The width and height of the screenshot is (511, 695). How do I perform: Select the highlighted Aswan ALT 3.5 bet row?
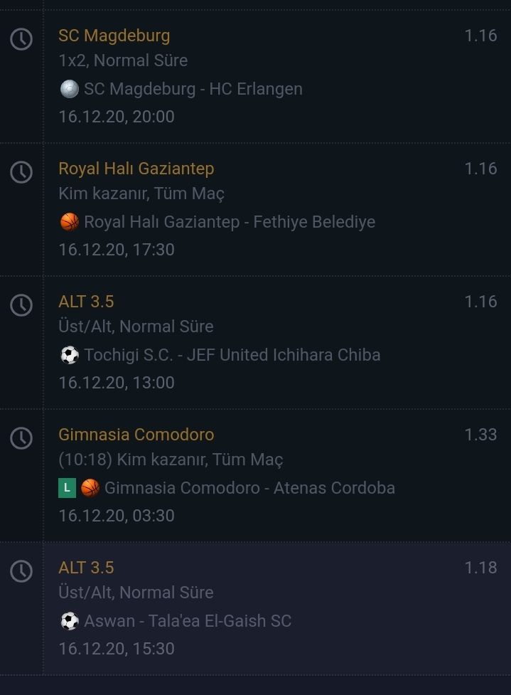[x=256, y=608]
